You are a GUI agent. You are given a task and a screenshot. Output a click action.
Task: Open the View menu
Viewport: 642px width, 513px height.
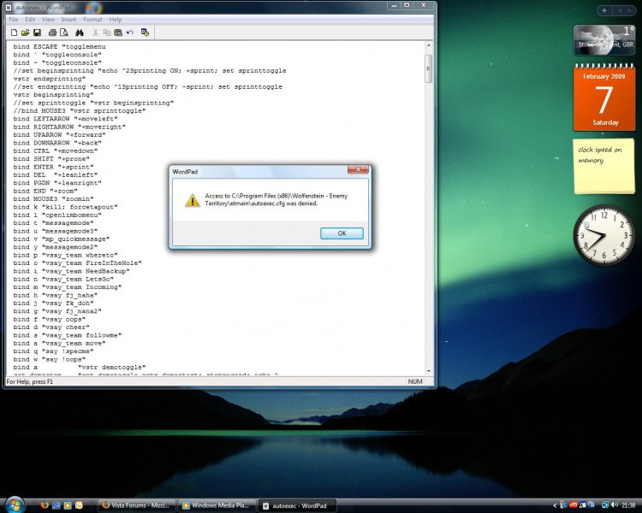coord(48,19)
